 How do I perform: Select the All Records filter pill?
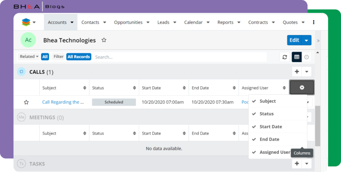pos(79,57)
